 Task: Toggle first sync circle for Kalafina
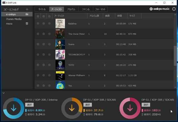[x=38, y=23]
